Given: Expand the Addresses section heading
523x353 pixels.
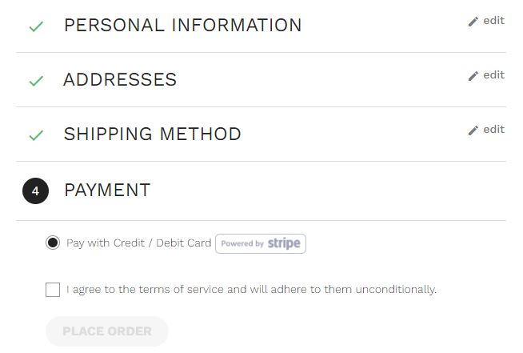Looking at the screenshot, I should coord(120,80).
